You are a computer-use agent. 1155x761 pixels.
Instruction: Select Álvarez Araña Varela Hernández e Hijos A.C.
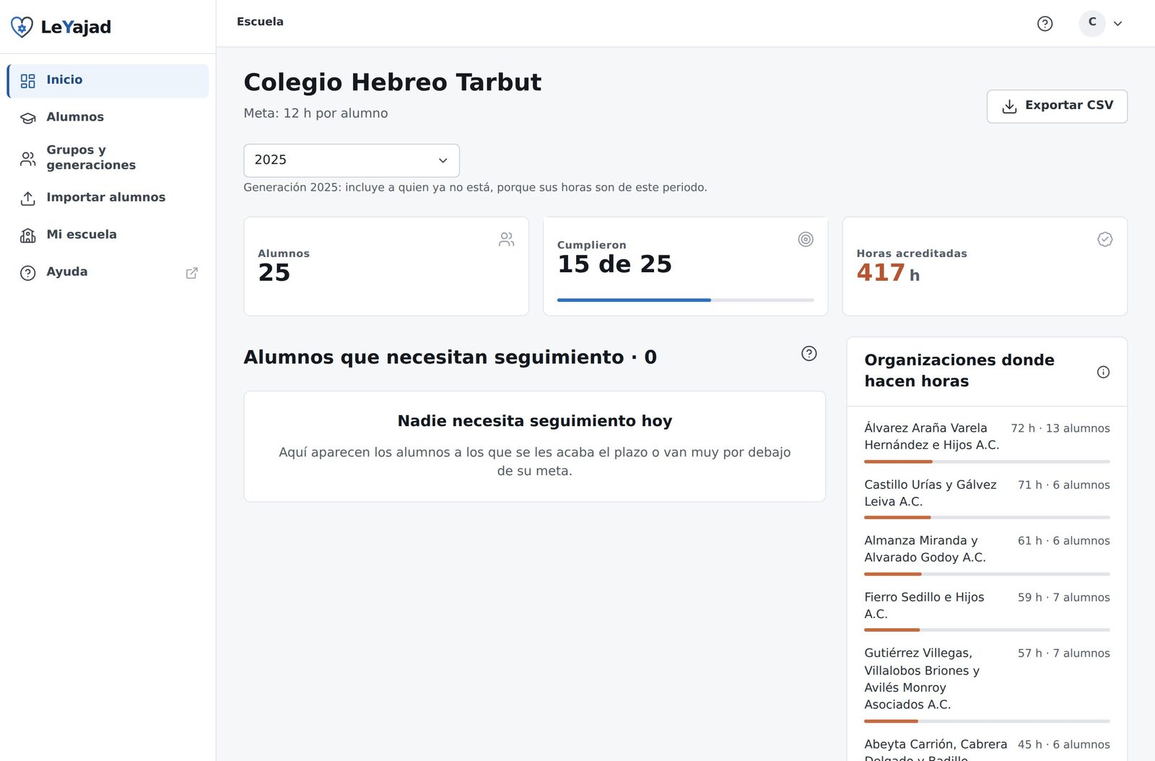coord(931,436)
